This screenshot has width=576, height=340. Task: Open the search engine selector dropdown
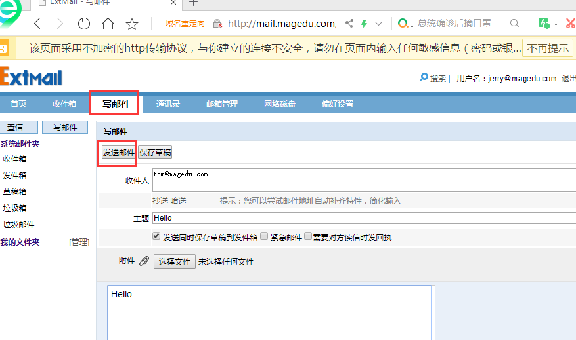pos(405,24)
